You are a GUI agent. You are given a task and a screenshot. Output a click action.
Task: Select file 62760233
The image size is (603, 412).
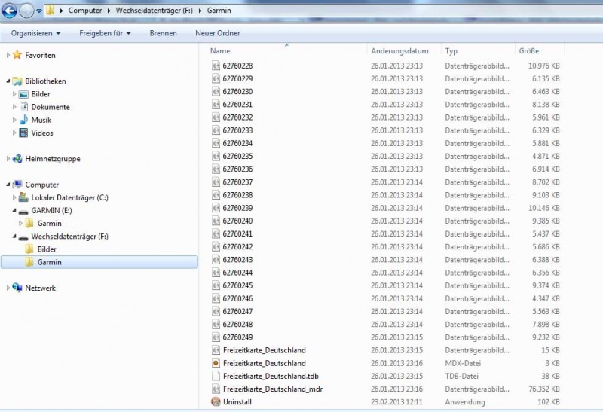click(x=237, y=130)
